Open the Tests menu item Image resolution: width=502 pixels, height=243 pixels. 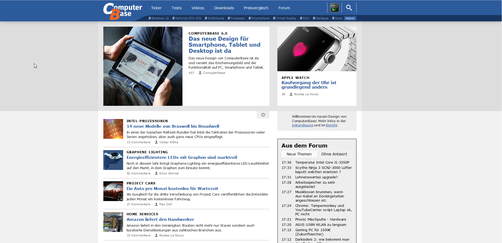(177, 8)
